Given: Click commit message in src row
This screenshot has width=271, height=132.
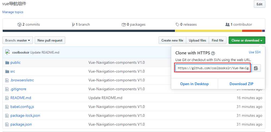Looking at the screenshot, I should tap(116, 71).
